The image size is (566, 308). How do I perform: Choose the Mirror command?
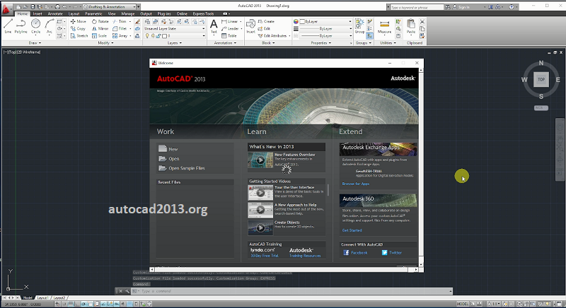pyautogui.click(x=100, y=28)
